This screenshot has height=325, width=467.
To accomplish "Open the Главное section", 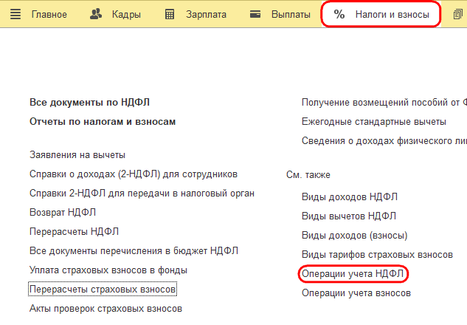I will click(x=49, y=14).
